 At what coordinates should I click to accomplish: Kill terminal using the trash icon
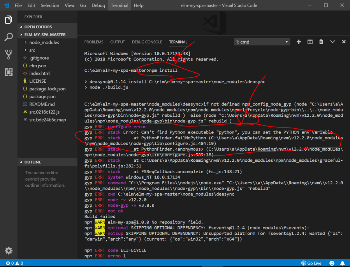321,42
